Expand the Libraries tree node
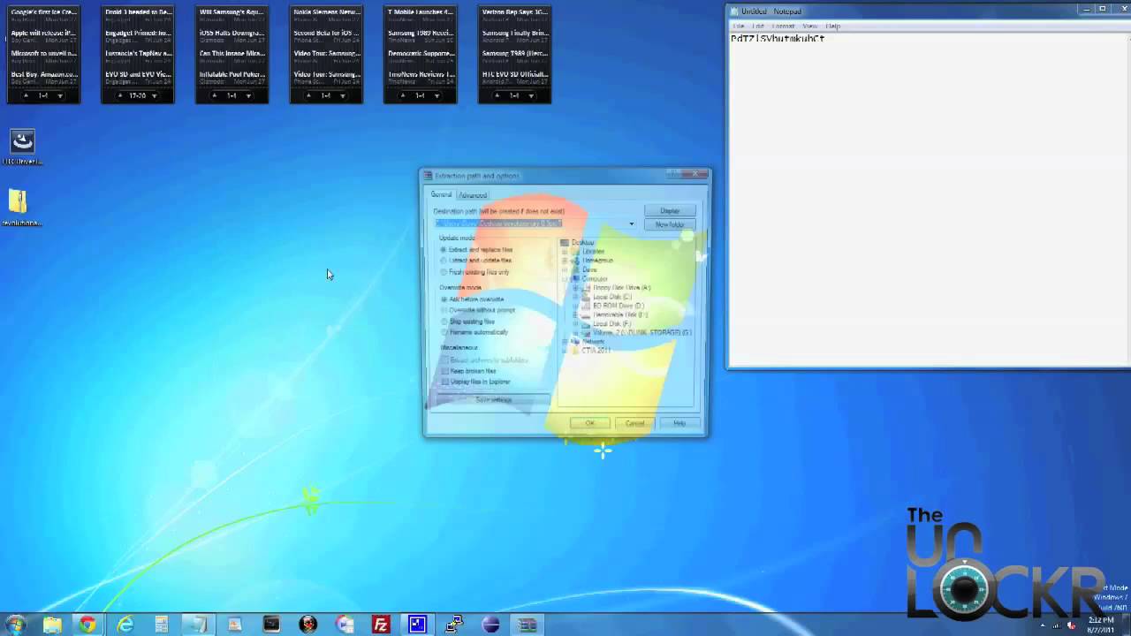 coord(565,252)
